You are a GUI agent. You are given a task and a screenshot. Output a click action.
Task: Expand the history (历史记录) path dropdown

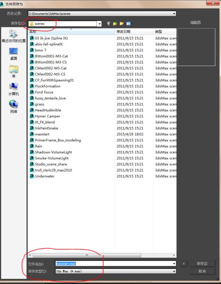(x=173, y=14)
